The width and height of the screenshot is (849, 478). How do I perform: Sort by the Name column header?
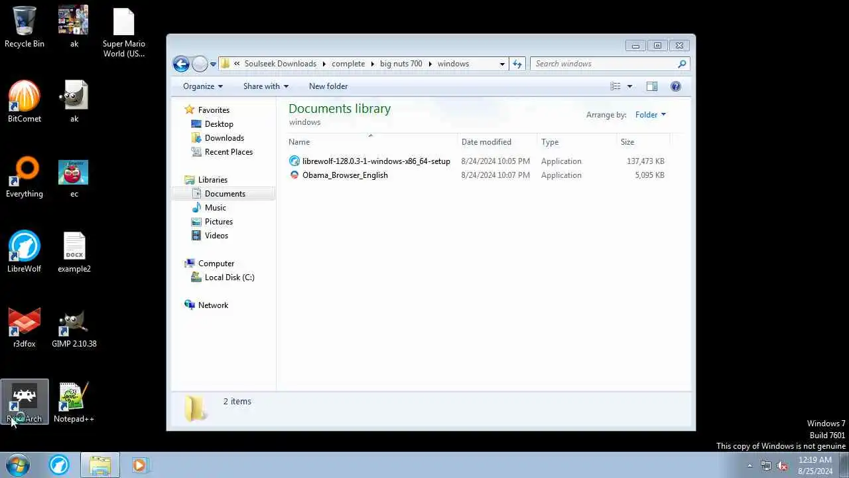(x=371, y=141)
